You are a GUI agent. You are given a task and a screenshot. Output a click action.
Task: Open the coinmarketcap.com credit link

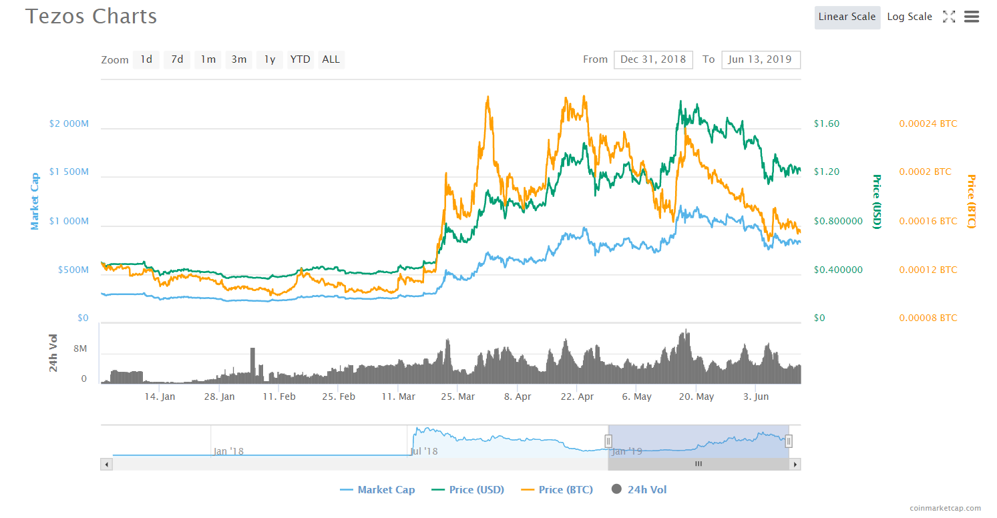[946, 509]
